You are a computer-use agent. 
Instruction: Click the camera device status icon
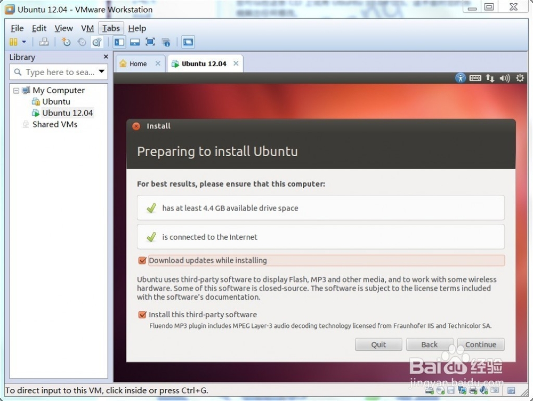pyautogui.click(x=495, y=390)
